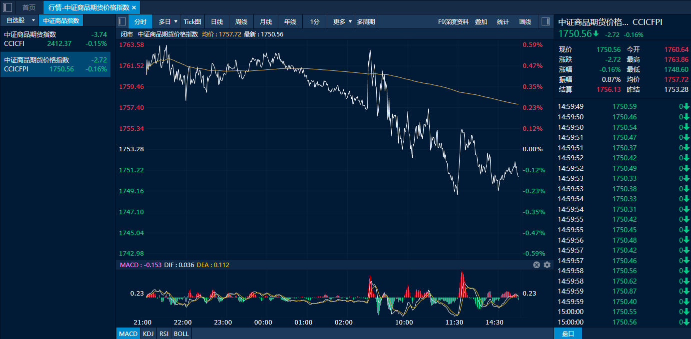The image size is (691, 339).
Task: Toggle right quote panel icon beside 画线
Action: tap(545, 21)
